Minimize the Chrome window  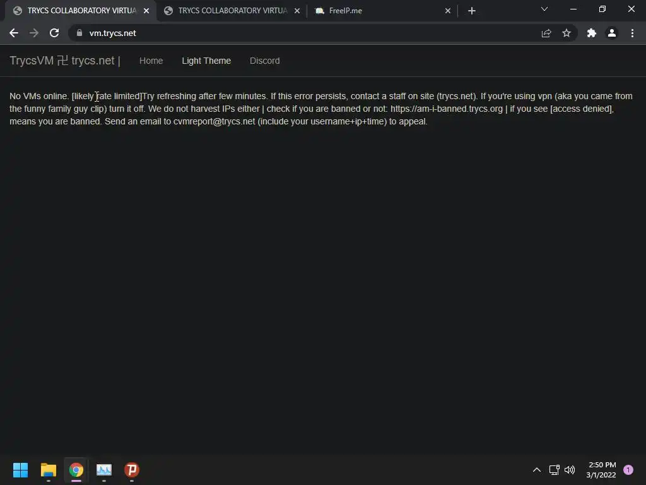click(573, 9)
